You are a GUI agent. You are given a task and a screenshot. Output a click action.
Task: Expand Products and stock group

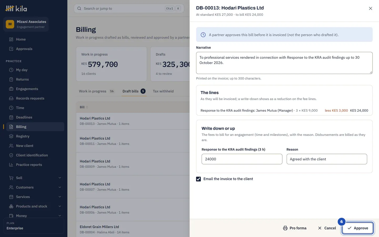[35, 206]
